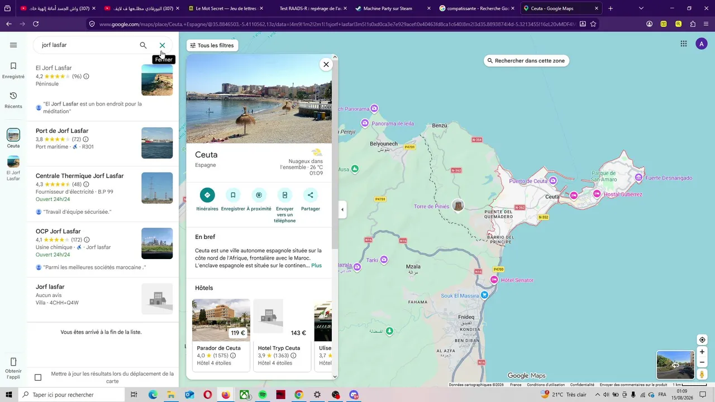Open Centrale Thermique Jorf Lasfar result
Viewport: 715px width, 402px height.
click(x=103, y=194)
